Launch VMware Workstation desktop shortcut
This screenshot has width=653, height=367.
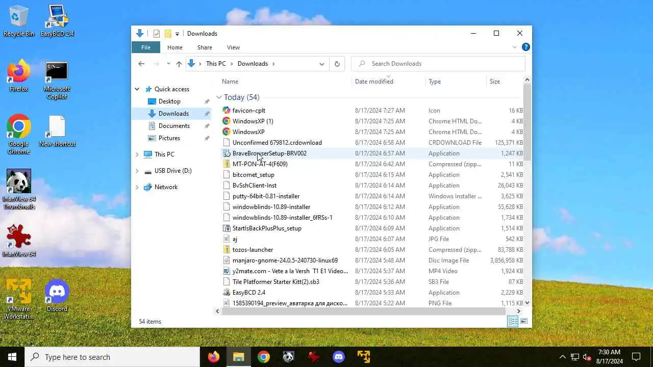(19, 299)
